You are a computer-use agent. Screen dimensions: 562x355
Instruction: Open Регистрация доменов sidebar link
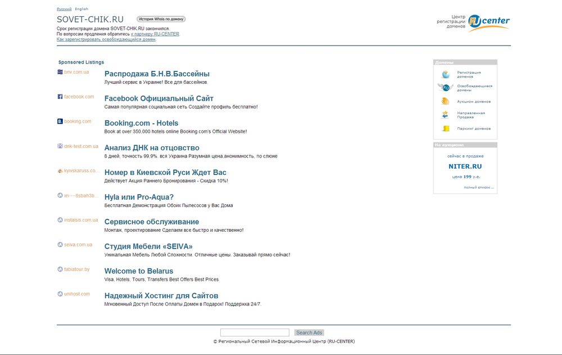[x=469, y=74]
